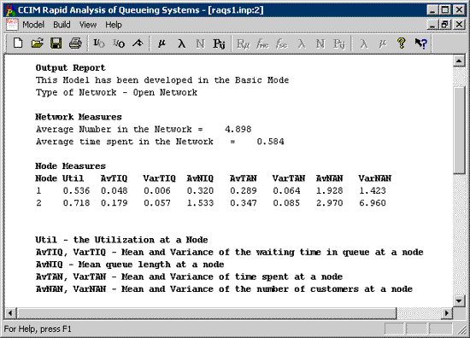The height and width of the screenshot is (338, 470).
Task: Click the grayed lambda icon before the grayed mu
Action: point(363,44)
